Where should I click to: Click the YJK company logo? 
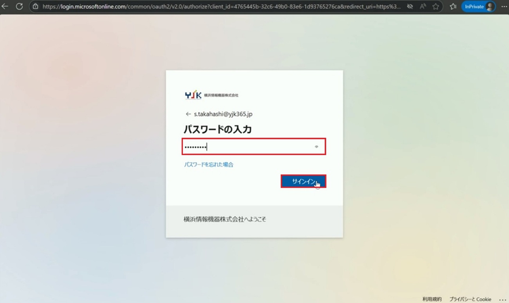pyautogui.click(x=193, y=95)
